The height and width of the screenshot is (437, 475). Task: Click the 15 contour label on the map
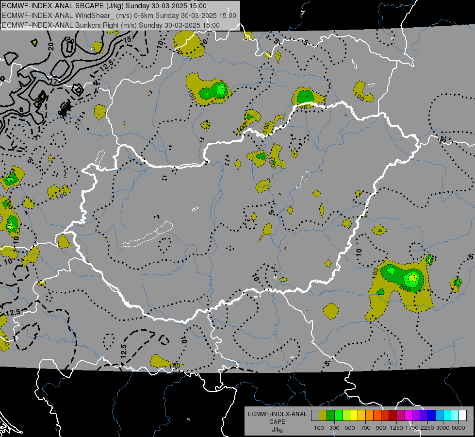pyautogui.click(x=127, y=39)
